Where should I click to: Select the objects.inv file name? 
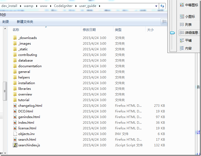[26, 134]
